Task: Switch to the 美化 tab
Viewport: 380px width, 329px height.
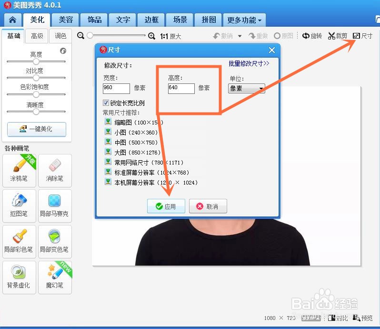Action: tap(37, 20)
